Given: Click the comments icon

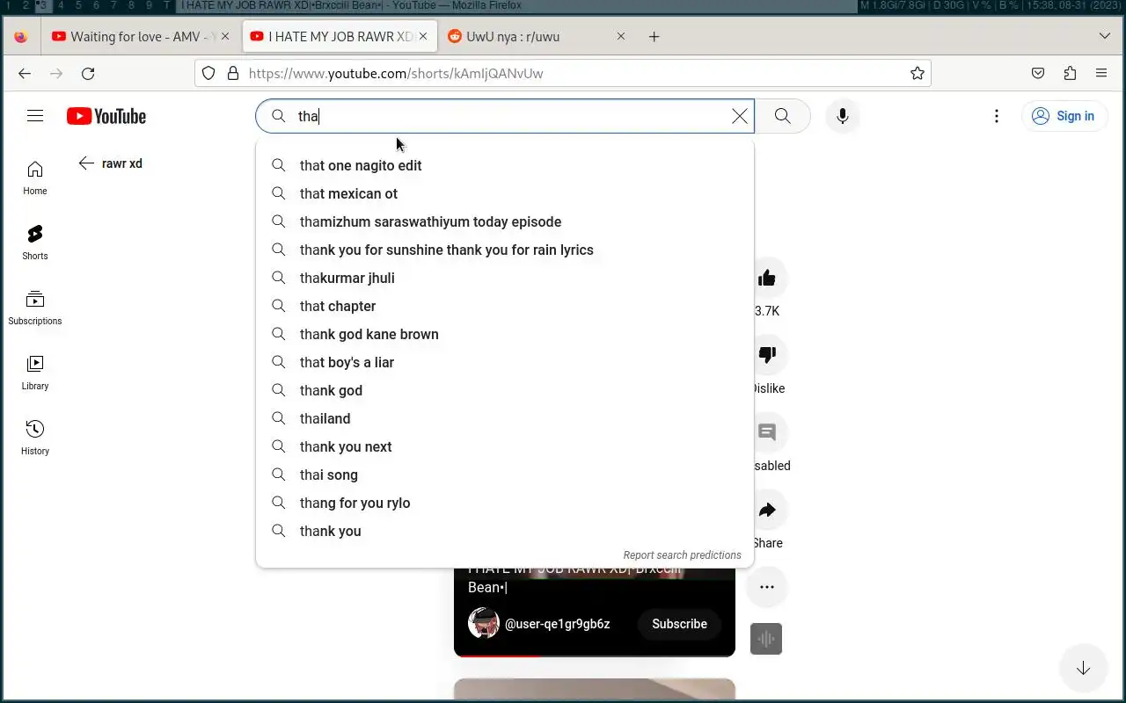Looking at the screenshot, I should coord(767,432).
